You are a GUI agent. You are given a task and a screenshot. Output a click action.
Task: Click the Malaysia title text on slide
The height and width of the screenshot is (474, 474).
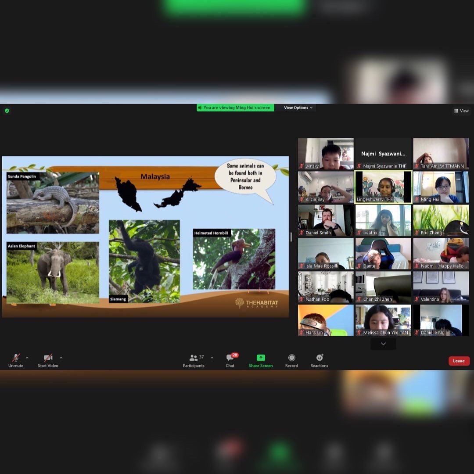(155, 176)
